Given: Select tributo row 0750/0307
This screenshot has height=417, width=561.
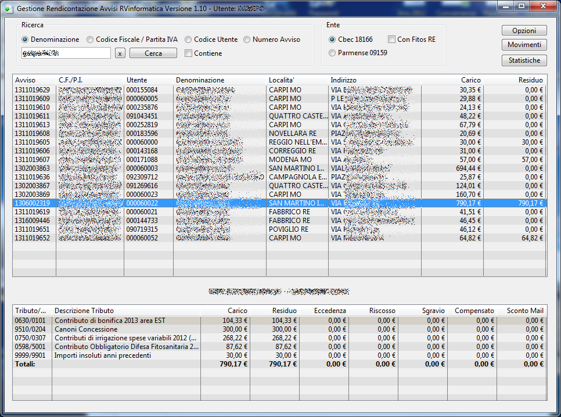Looking at the screenshot, I should point(279,338).
